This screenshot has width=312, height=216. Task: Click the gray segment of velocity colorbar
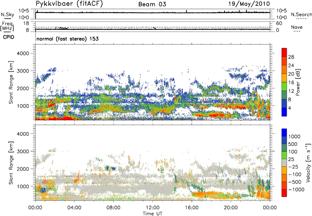[284, 163]
